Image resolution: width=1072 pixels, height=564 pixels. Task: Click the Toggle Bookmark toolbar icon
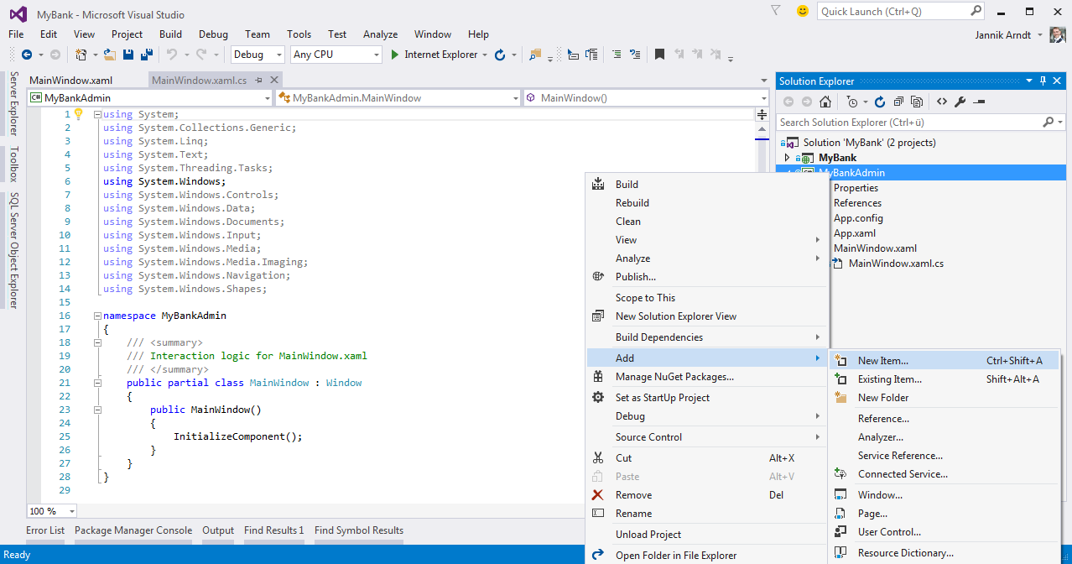point(660,55)
